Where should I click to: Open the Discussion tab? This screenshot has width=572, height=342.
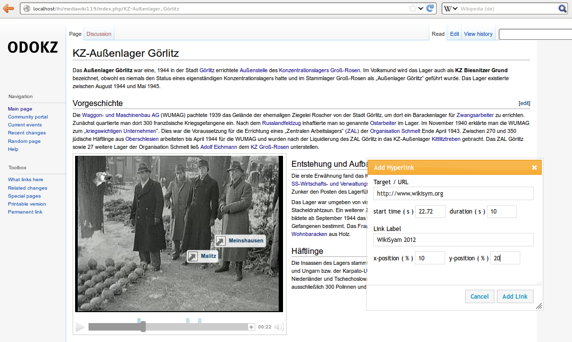coord(99,34)
